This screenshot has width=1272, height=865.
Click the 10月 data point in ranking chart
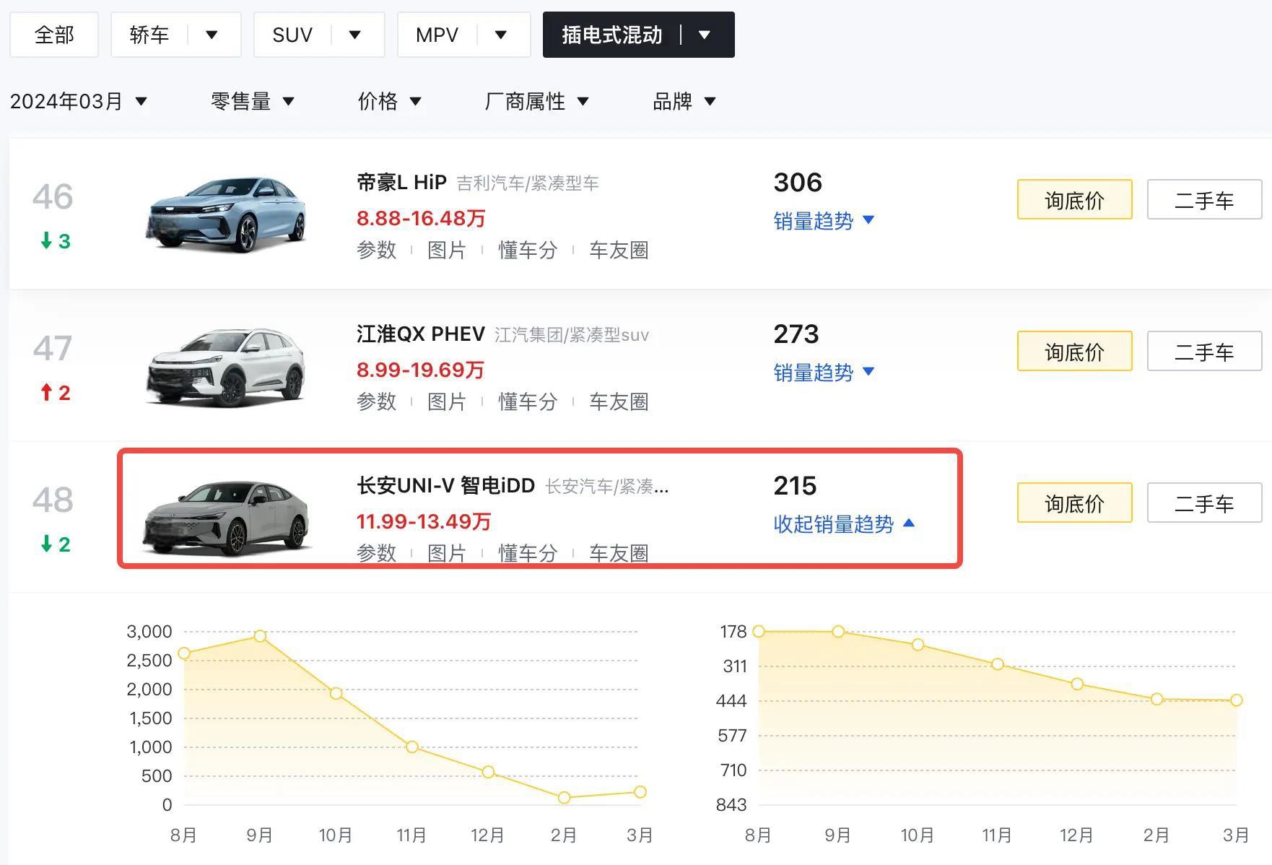[918, 644]
